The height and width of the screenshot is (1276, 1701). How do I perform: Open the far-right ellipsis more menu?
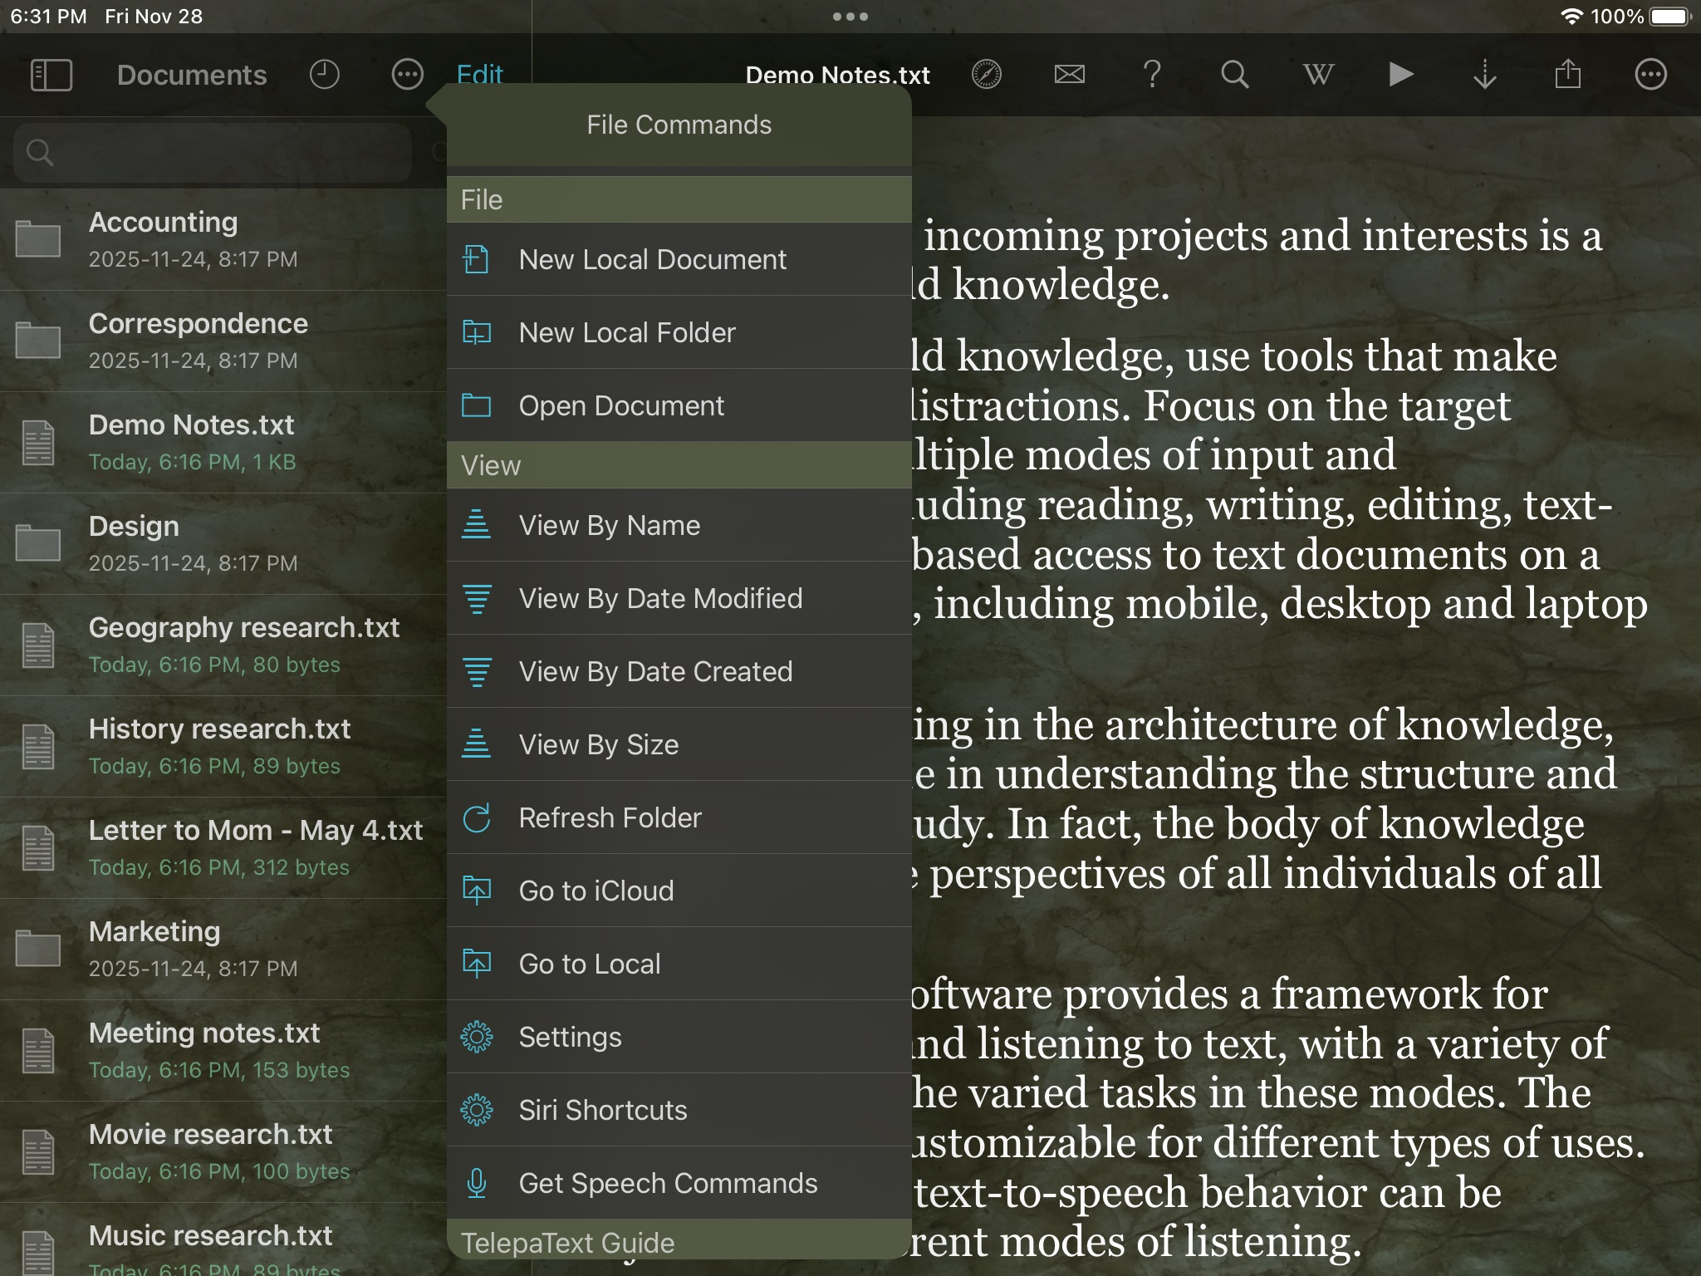click(x=1650, y=75)
